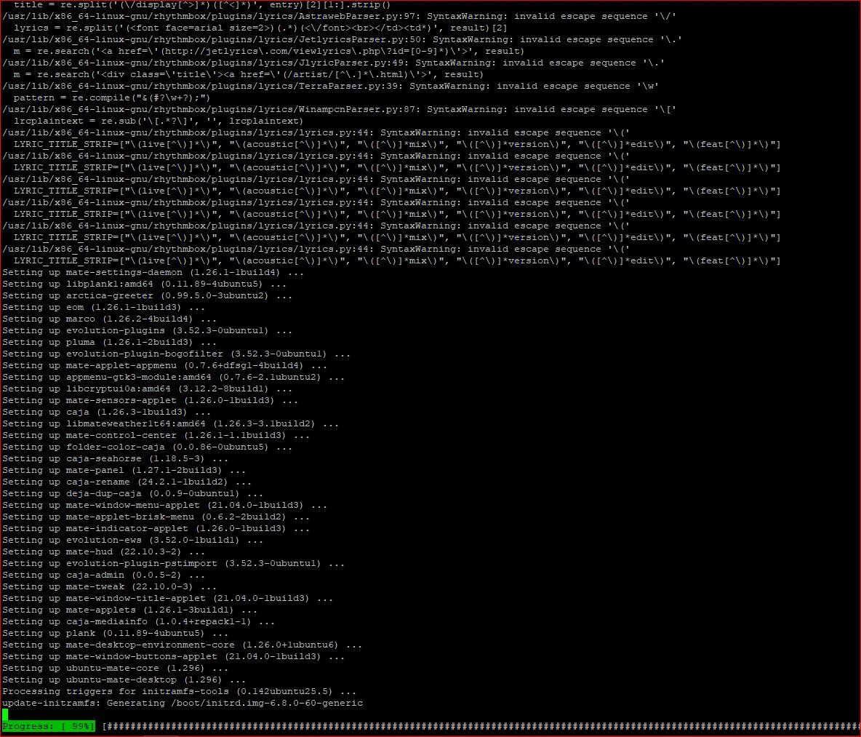Screen dimensions: 861x737
Task: Click the green terminal cursor block
Action: click(x=5, y=714)
